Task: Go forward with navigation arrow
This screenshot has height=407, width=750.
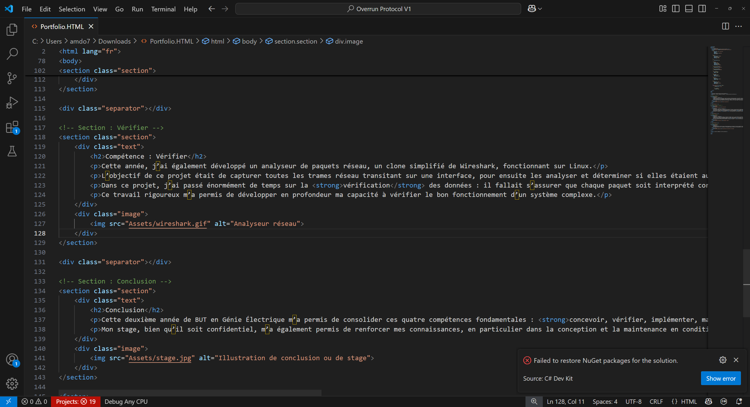Action: tap(225, 9)
